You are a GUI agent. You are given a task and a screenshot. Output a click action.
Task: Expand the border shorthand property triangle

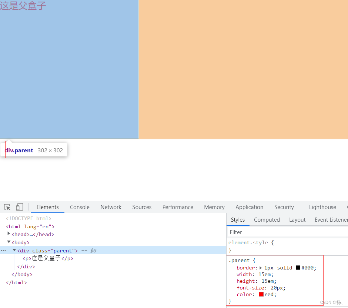point(261,268)
